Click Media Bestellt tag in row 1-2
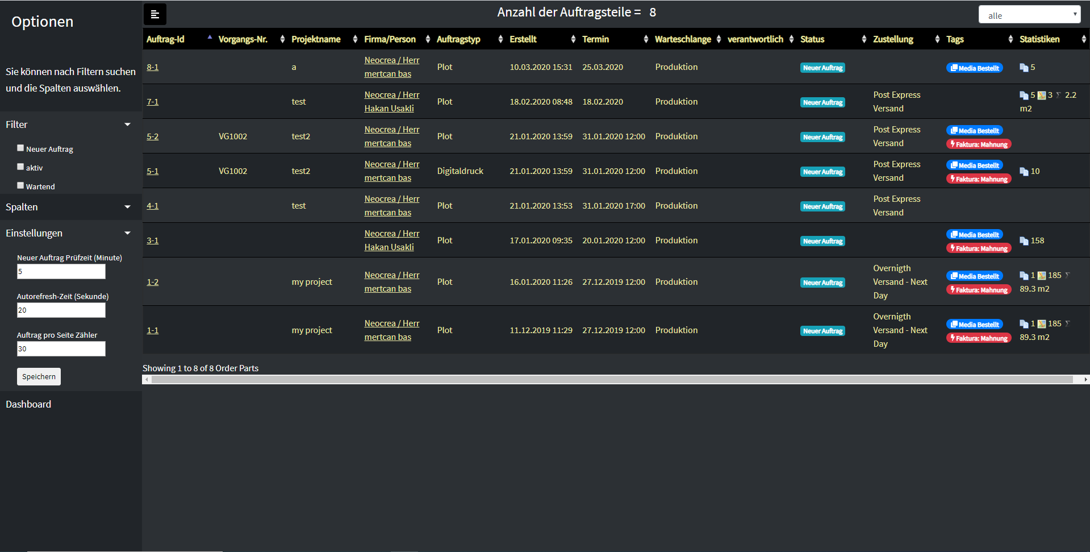The height and width of the screenshot is (552, 1090). pos(975,276)
